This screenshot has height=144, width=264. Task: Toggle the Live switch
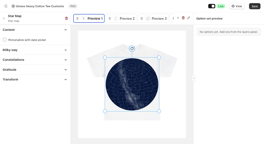[x=212, y=6]
